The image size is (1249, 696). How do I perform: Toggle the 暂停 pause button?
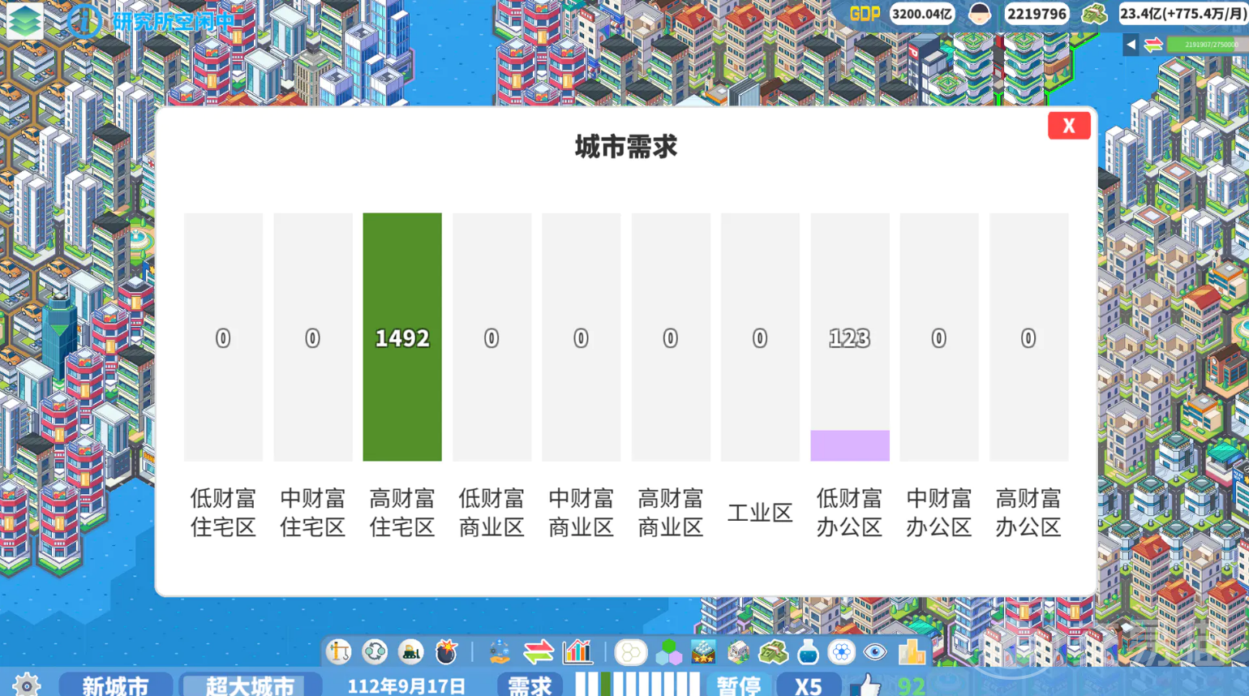pyautogui.click(x=738, y=685)
